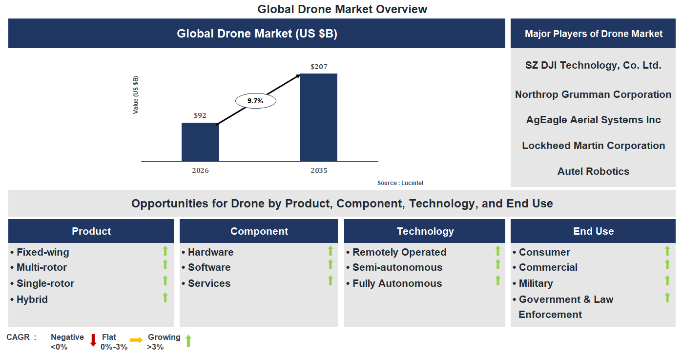Select the green arrow next to Hardware

click(331, 250)
